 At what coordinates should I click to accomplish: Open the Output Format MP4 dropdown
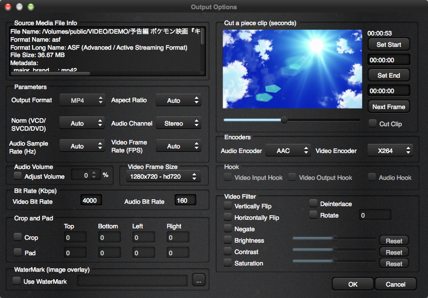coord(82,100)
